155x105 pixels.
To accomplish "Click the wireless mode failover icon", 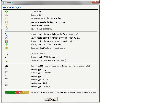I will click(6, 38).
